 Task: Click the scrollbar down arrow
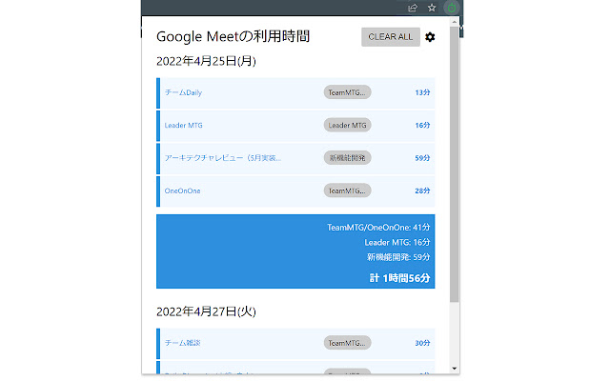[x=454, y=369]
